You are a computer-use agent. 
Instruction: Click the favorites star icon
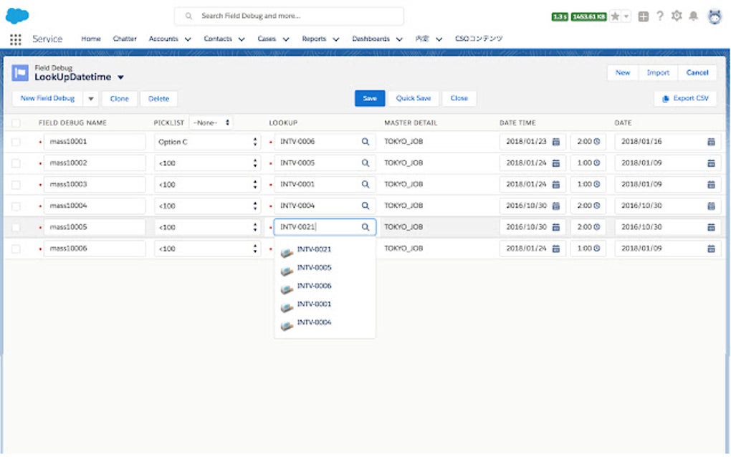point(615,16)
